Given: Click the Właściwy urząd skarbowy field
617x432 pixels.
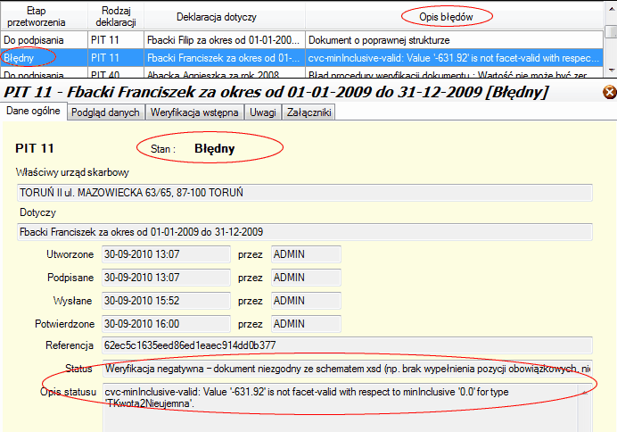Looking at the screenshot, I should [x=305, y=193].
